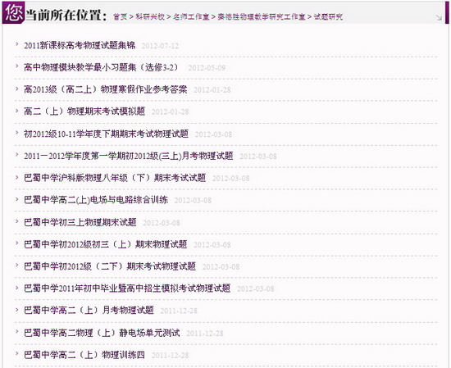Click the small arrow icon at header right
Viewport: 451px width, 368px height.
pyautogui.click(x=439, y=18)
